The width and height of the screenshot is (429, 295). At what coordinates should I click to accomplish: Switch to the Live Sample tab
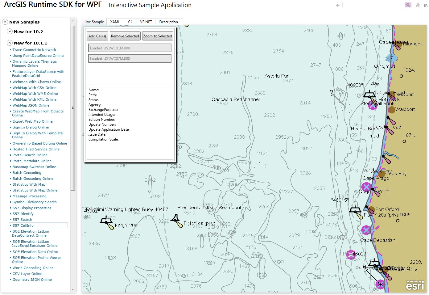point(94,22)
